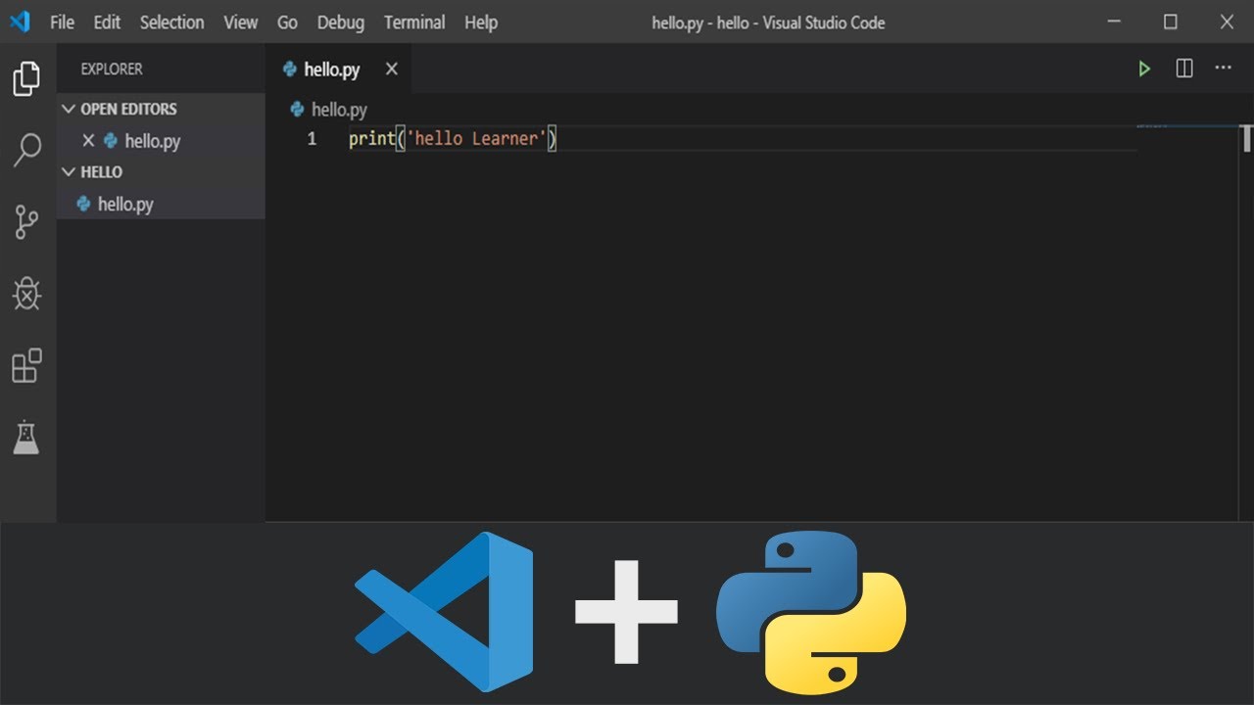1254x705 pixels.
Task: Close hello.py in Open Editors list
Action: pos(88,141)
